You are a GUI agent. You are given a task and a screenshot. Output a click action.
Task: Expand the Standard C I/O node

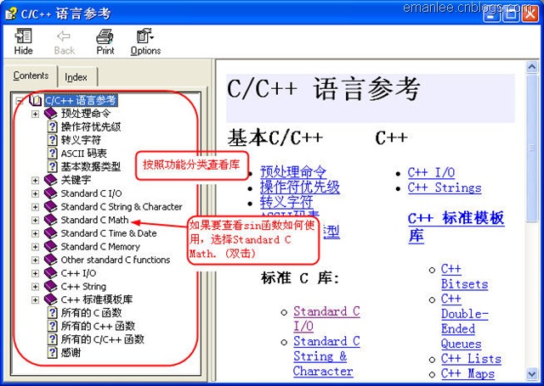pyautogui.click(x=35, y=193)
